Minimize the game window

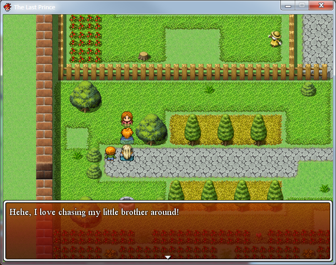click(288, 6)
